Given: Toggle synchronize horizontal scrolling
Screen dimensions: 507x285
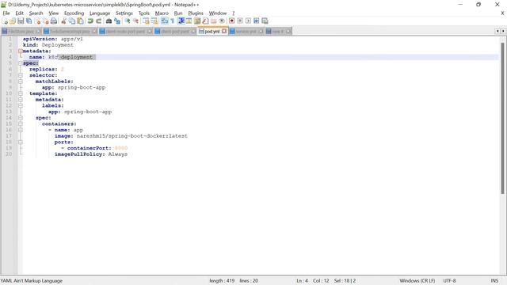Looking at the screenshot, I should coord(154,21).
